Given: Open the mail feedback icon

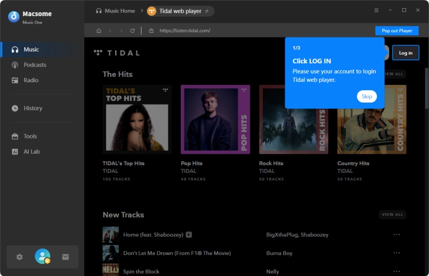Looking at the screenshot, I should pyautogui.click(x=65, y=257).
